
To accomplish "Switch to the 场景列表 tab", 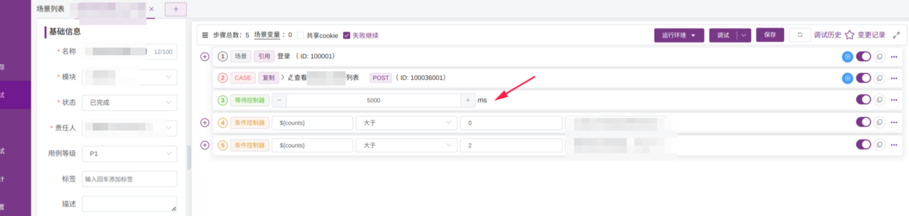I will 50,9.
